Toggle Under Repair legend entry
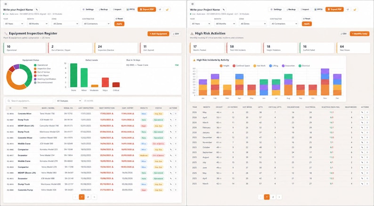Screen dimensions: 374x206 click(x=41, y=75)
